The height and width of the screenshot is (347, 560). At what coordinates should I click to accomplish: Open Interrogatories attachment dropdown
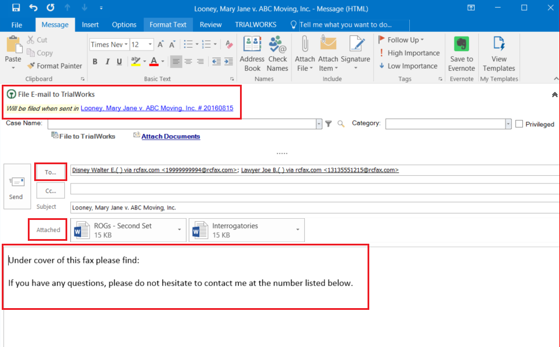[297, 230]
